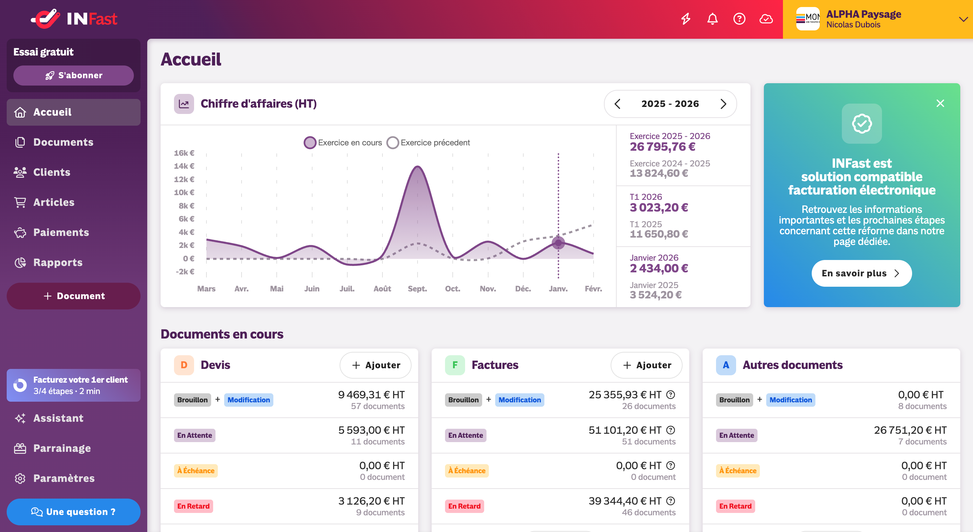
Task: Open the notifications bell icon
Action: point(712,19)
